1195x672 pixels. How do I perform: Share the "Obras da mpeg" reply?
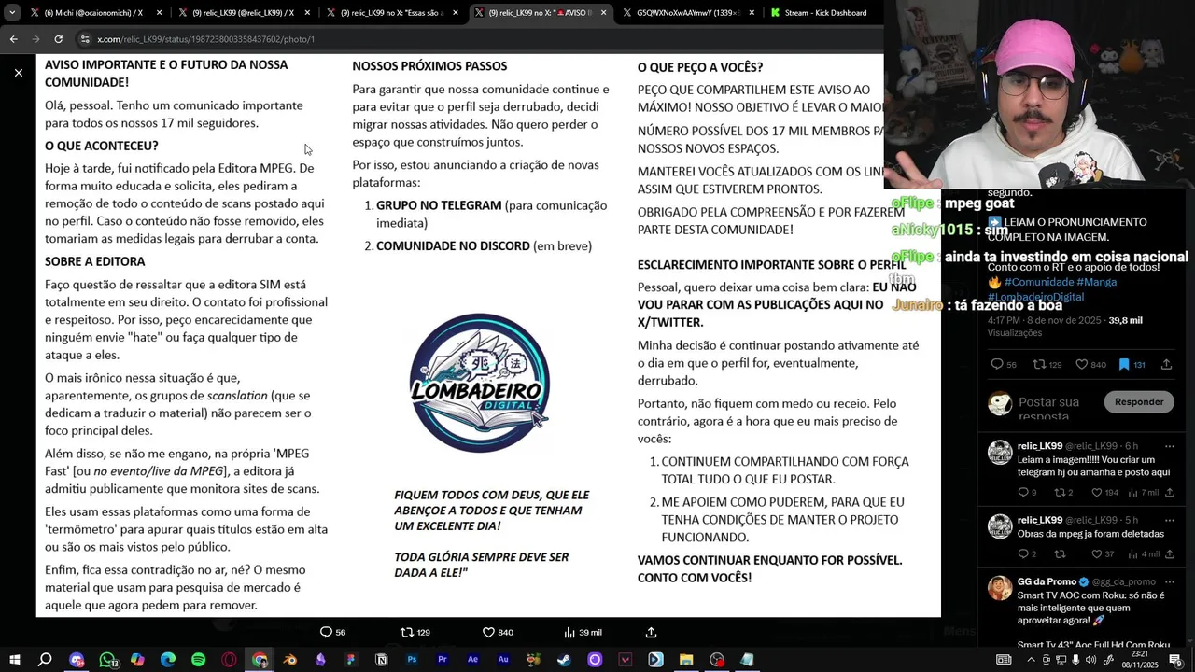[1169, 553]
